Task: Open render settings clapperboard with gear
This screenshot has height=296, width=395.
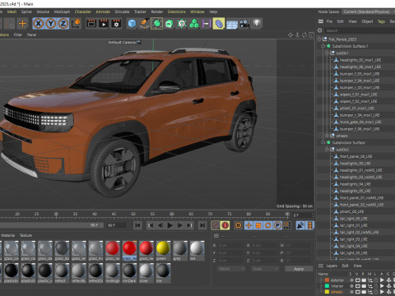Action: [x=116, y=24]
